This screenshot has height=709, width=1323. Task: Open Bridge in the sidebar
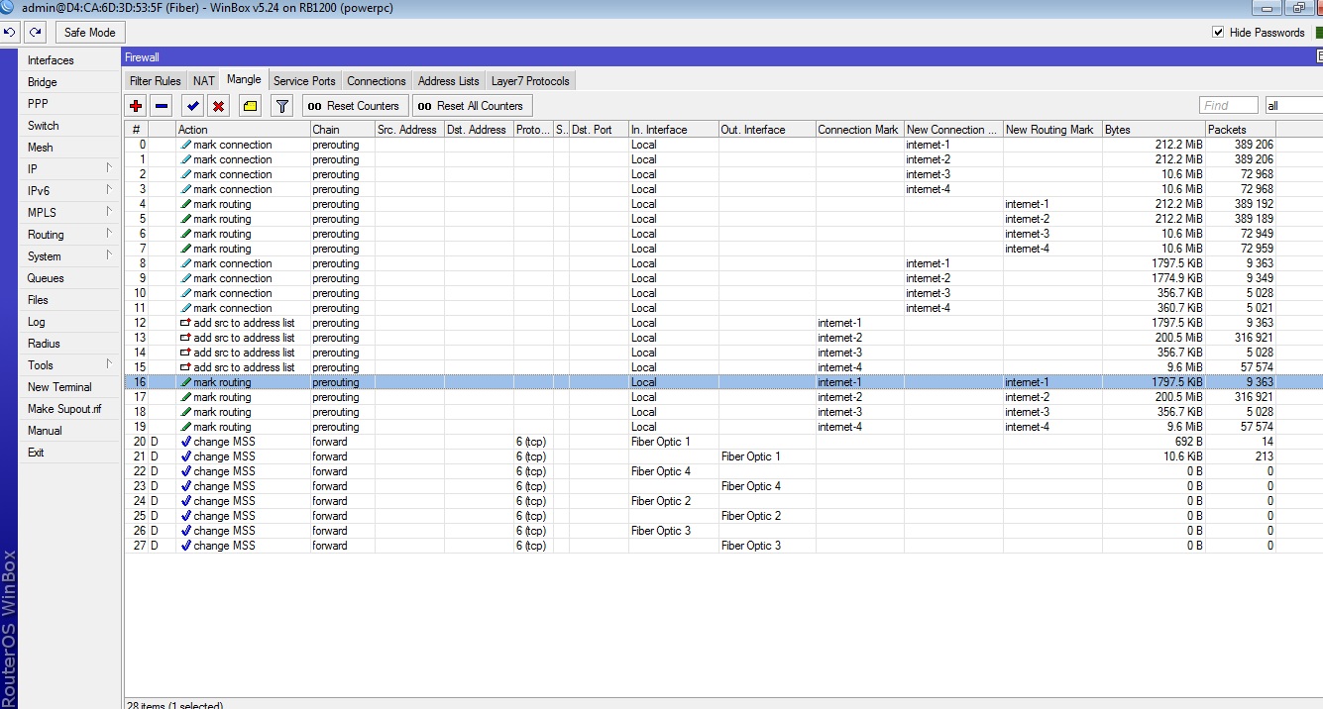click(x=69, y=82)
